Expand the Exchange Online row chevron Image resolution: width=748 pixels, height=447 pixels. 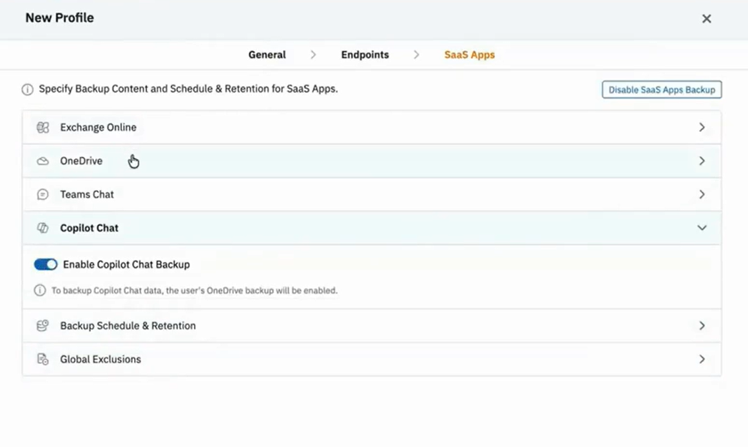(702, 128)
